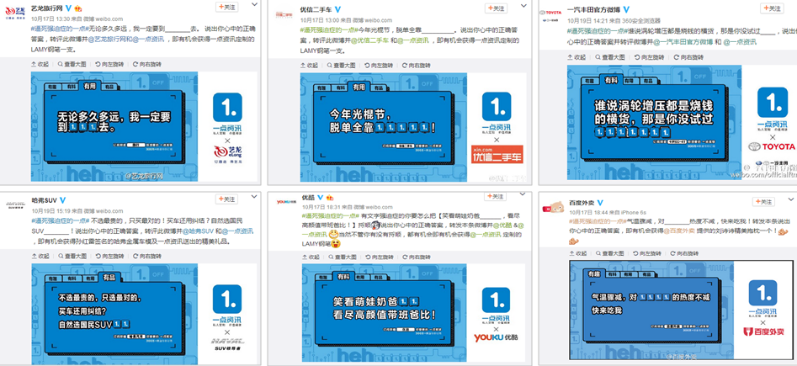The width and height of the screenshot is (797, 366).
Task: Follow 艺龙旅行网 with the +关注 button
Action: pos(227,7)
